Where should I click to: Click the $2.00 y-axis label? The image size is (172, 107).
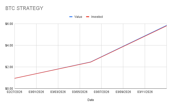point(9,67)
